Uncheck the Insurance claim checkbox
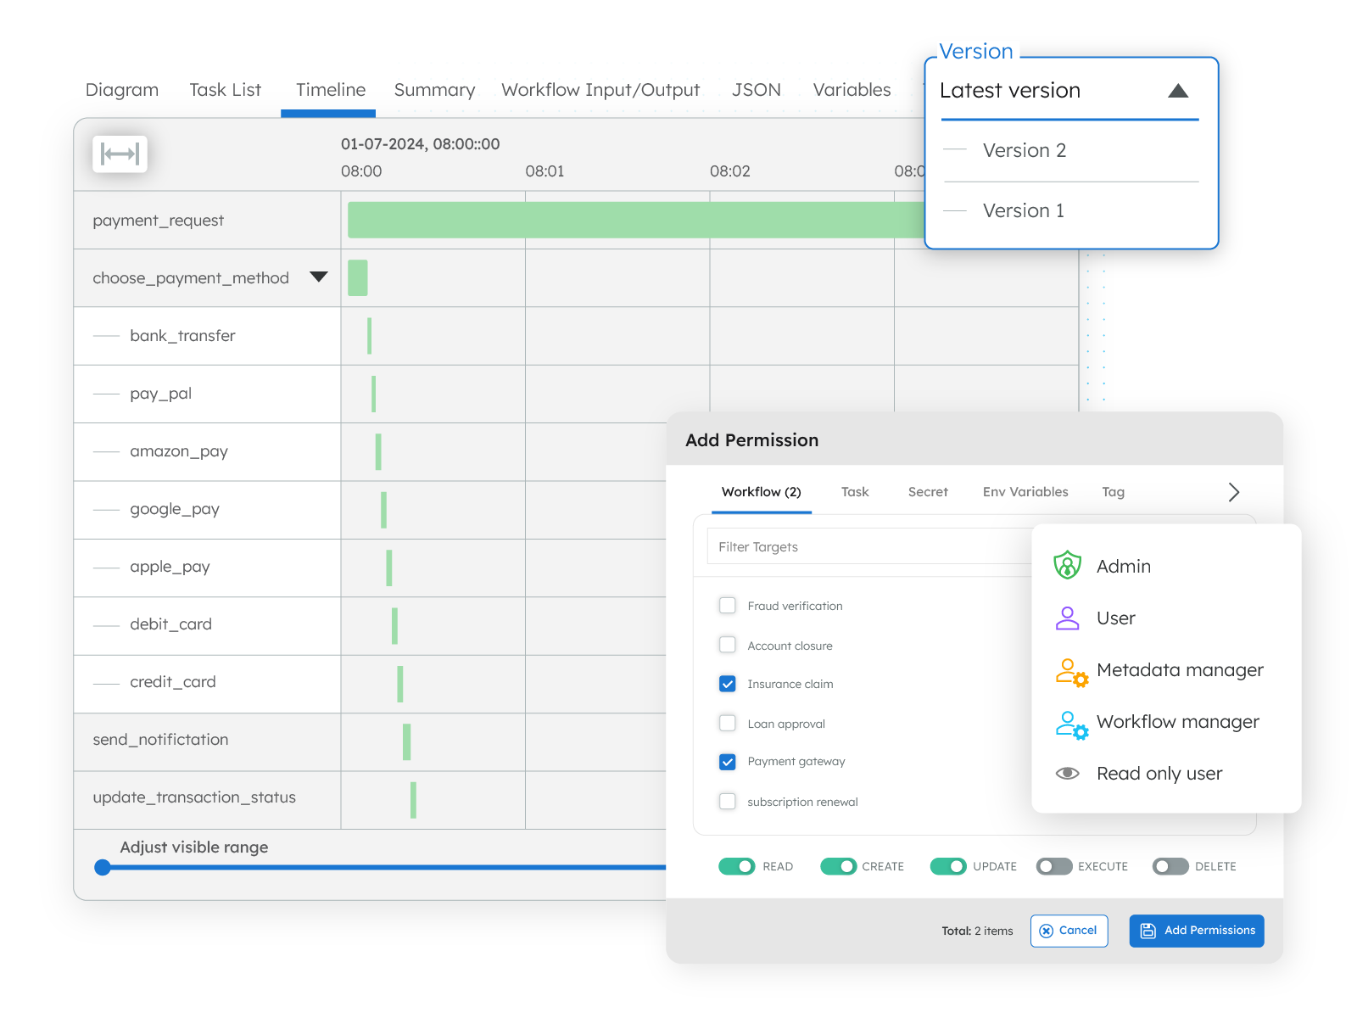The height and width of the screenshot is (1018, 1357). [x=728, y=684]
